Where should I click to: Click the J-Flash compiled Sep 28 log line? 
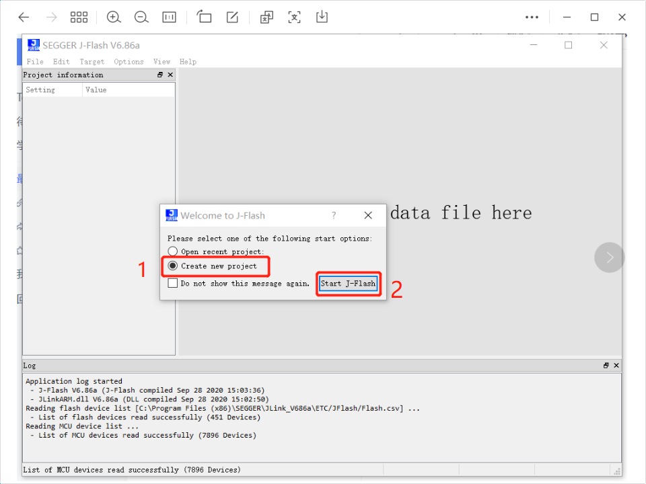pos(147,390)
